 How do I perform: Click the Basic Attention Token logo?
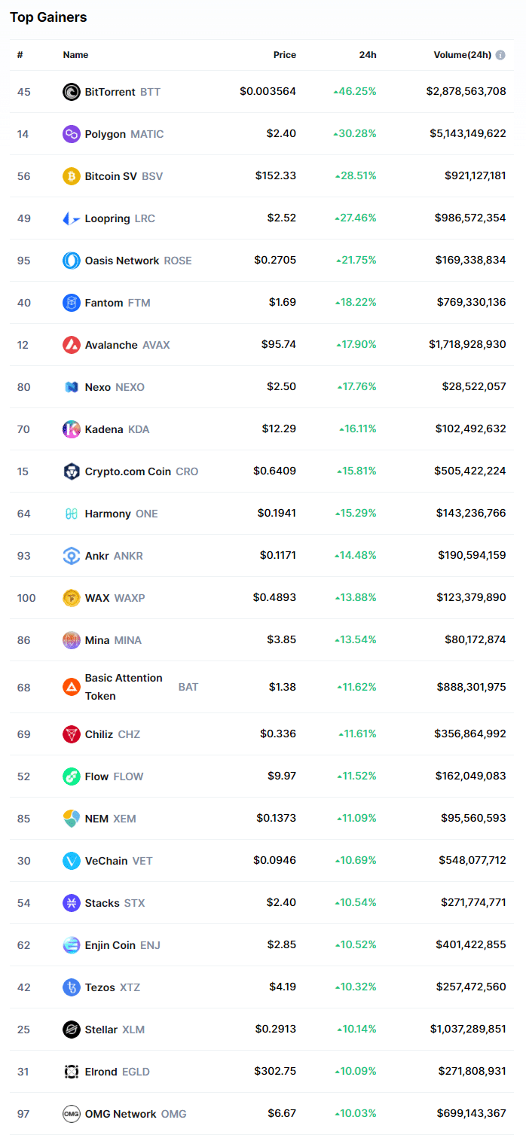(x=72, y=687)
